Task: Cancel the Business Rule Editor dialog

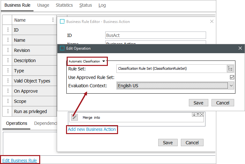Action: 192,142
